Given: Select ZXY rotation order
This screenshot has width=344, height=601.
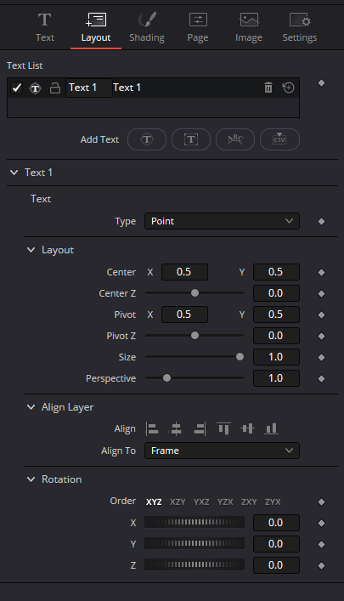Looking at the screenshot, I should point(249,502).
